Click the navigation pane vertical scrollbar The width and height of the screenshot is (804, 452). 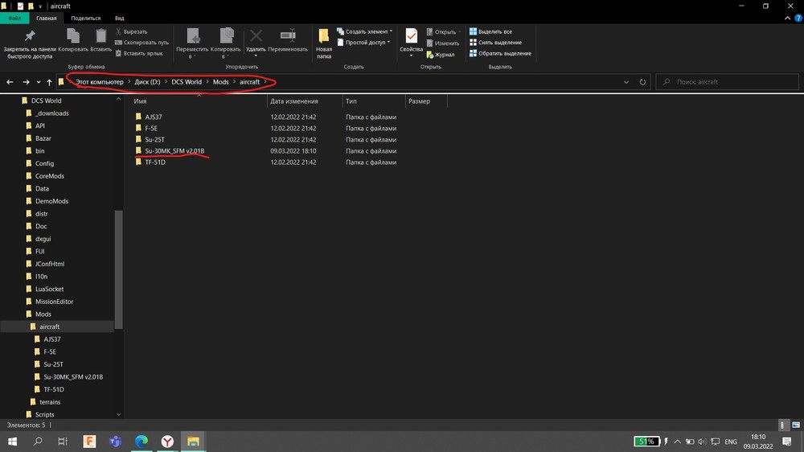(x=118, y=269)
